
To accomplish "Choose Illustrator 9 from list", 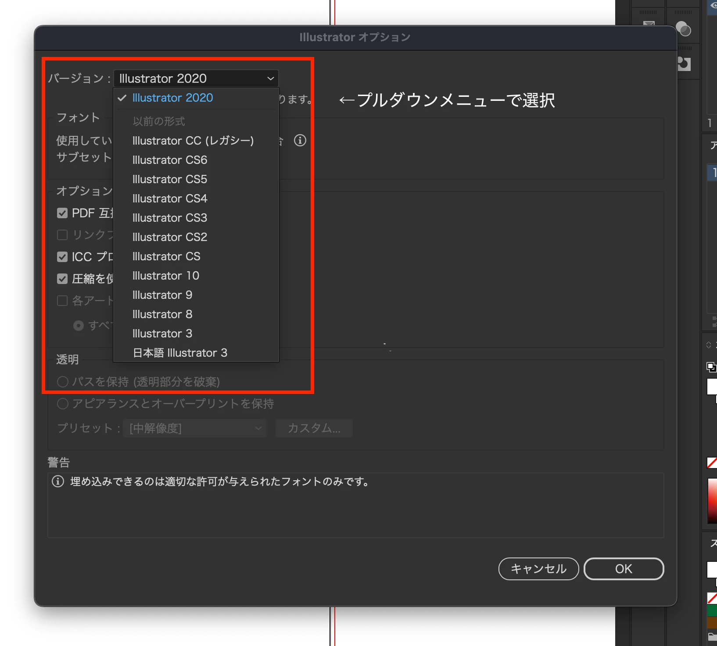I will click(x=196, y=295).
